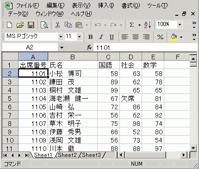Image resolution: width=199 pixels, height=169 pixels.
Task: Open the 表示(V) menu
Action: [81, 6]
